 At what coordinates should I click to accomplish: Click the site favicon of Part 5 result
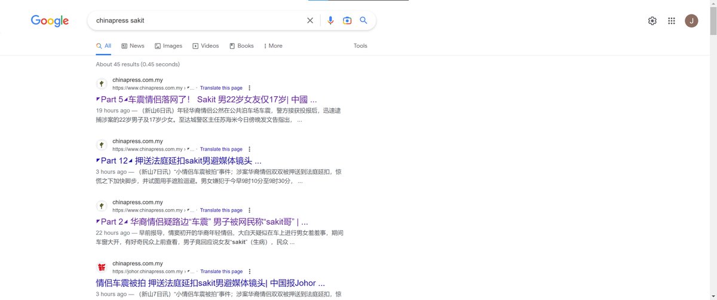pyautogui.click(x=102, y=84)
